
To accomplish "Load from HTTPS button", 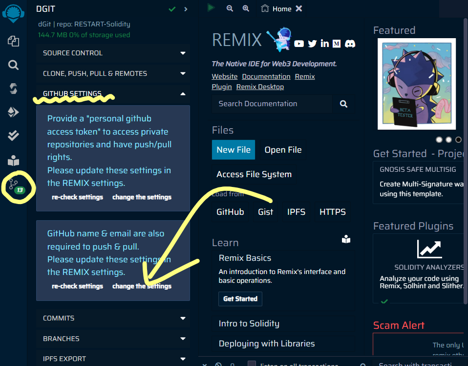I will 333,212.
